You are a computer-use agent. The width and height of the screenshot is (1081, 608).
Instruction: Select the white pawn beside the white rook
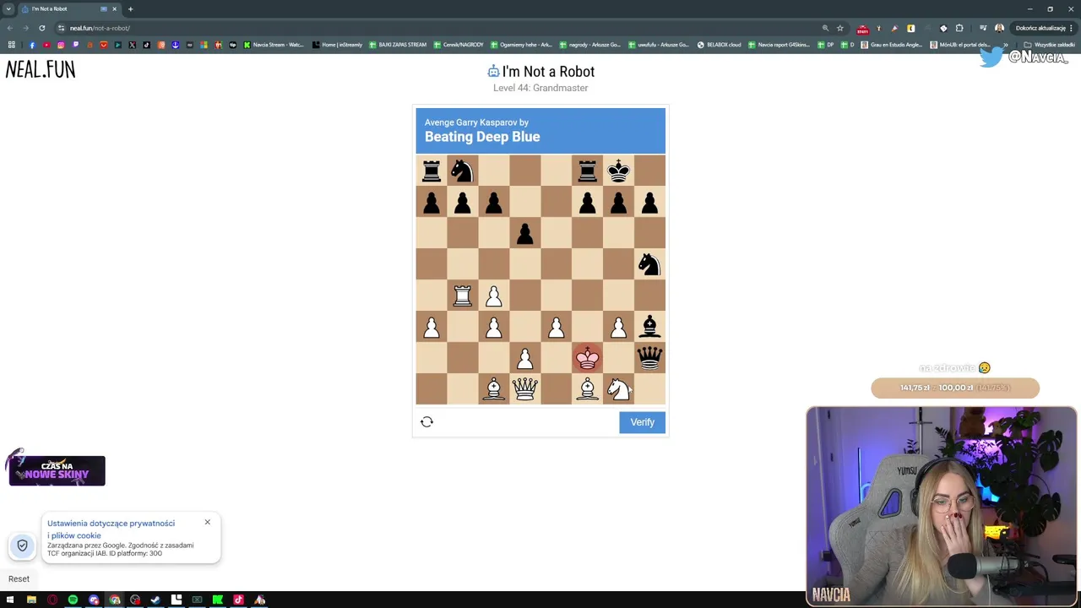point(493,296)
